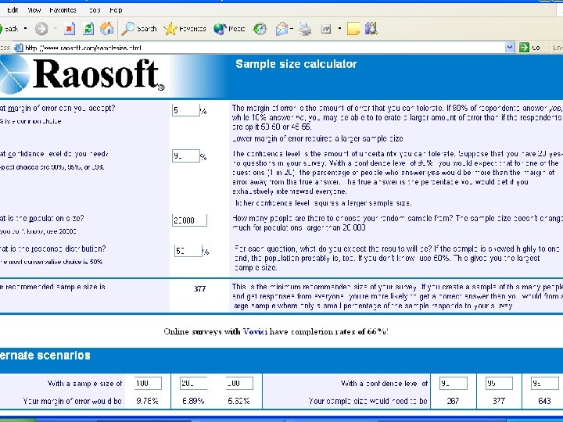The width and height of the screenshot is (563, 422).
Task: Click the page icon in the address bar
Action: pyautogui.click(x=18, y=48)
